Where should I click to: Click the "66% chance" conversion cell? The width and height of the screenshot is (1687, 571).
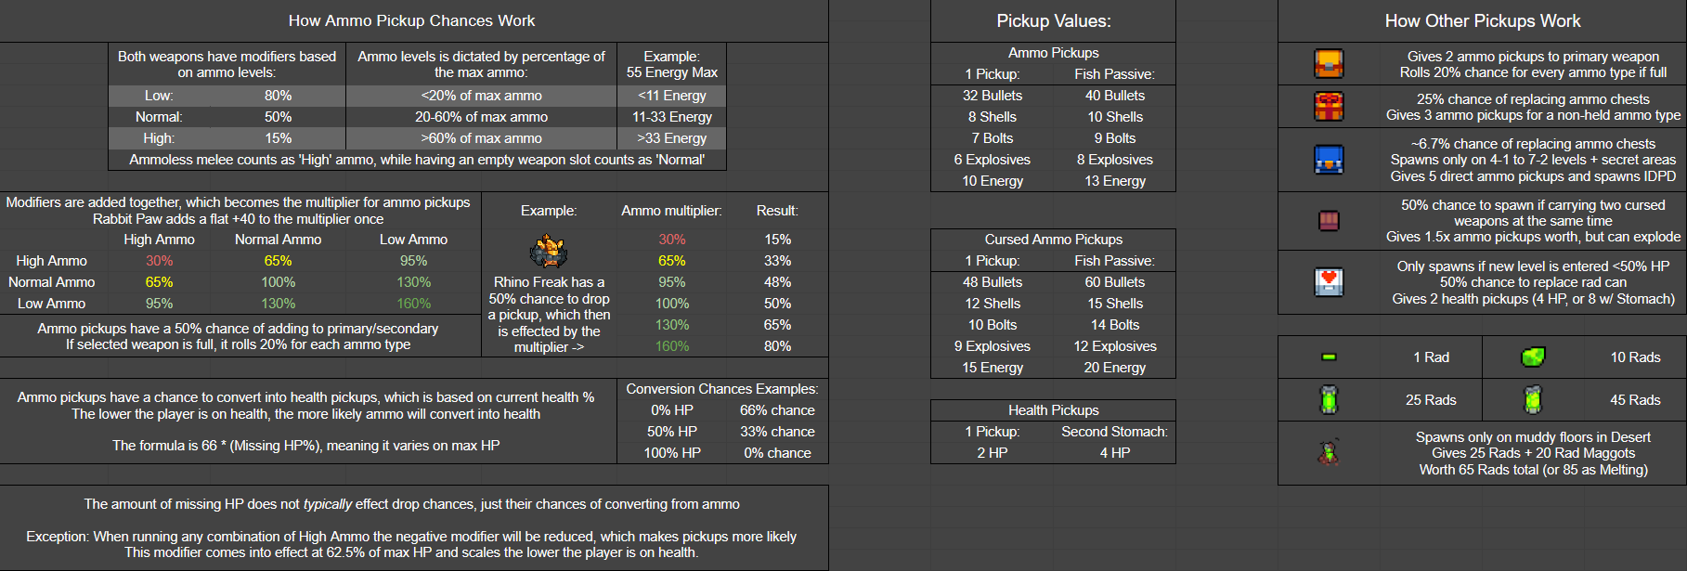click(x=777, y=410)
